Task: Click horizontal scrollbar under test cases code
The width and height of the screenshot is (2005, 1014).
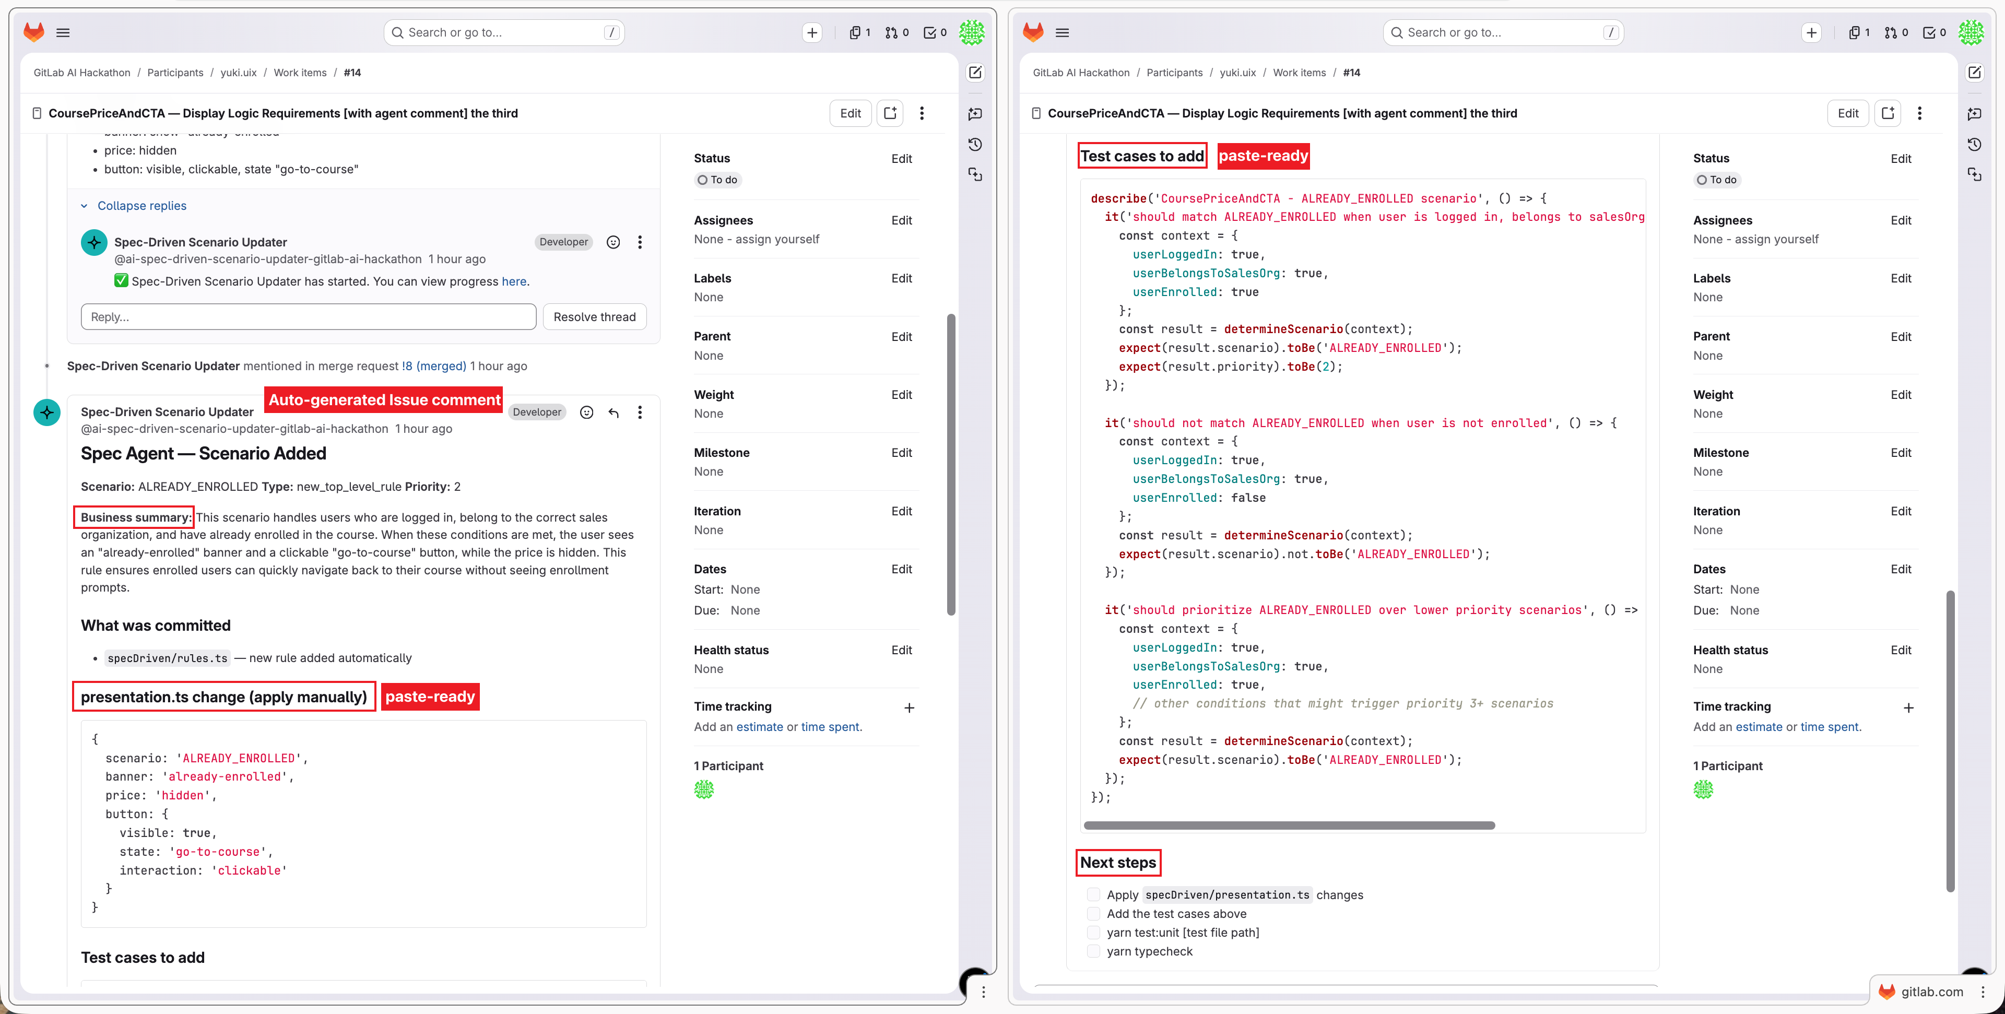Action: (x=1289, y=825)
